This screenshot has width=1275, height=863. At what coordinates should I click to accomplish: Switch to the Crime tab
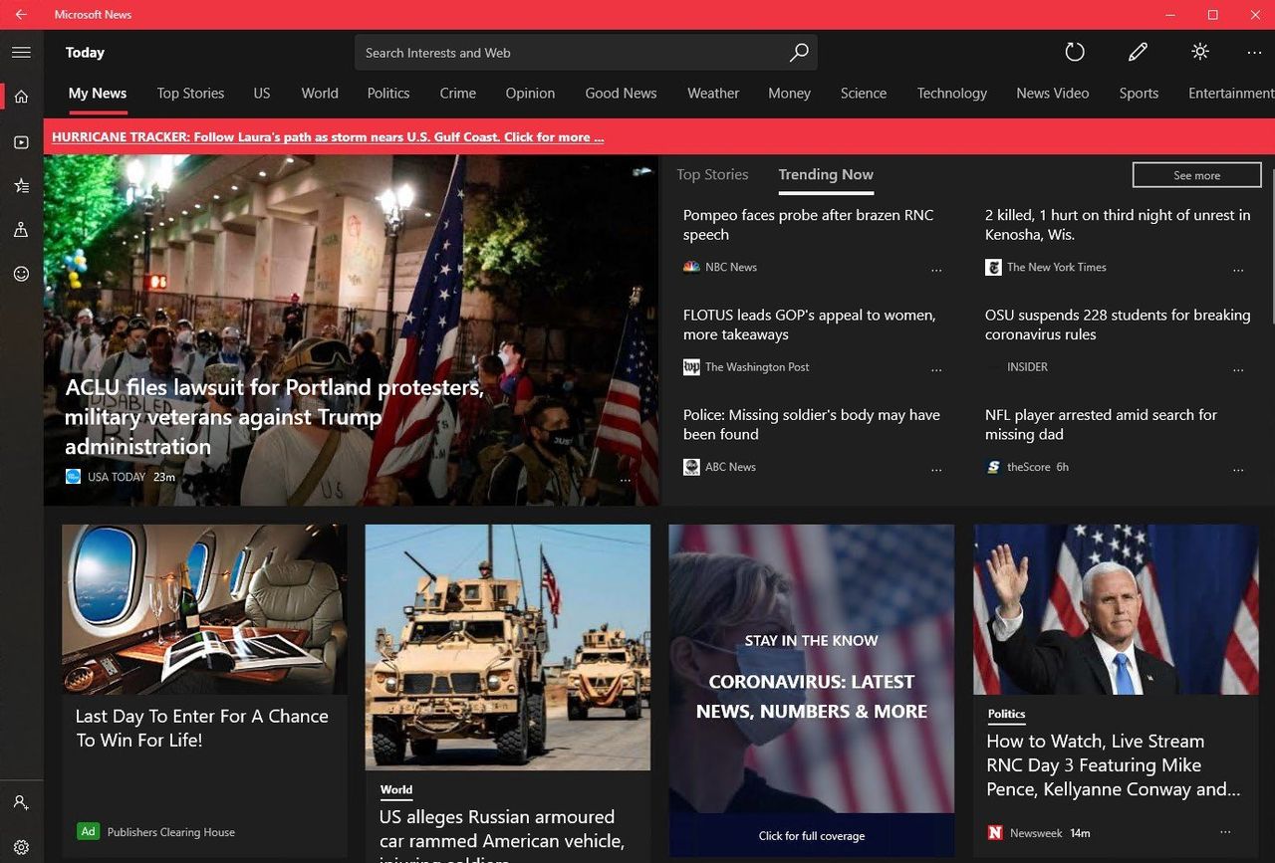pyautogui.click(x=458, y=94)
